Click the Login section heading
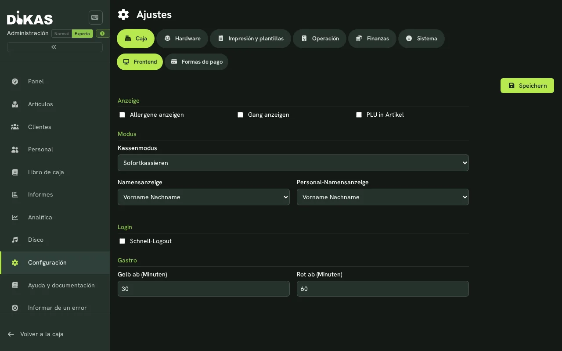This screenshot has width=562, height=351. point(125,227)
